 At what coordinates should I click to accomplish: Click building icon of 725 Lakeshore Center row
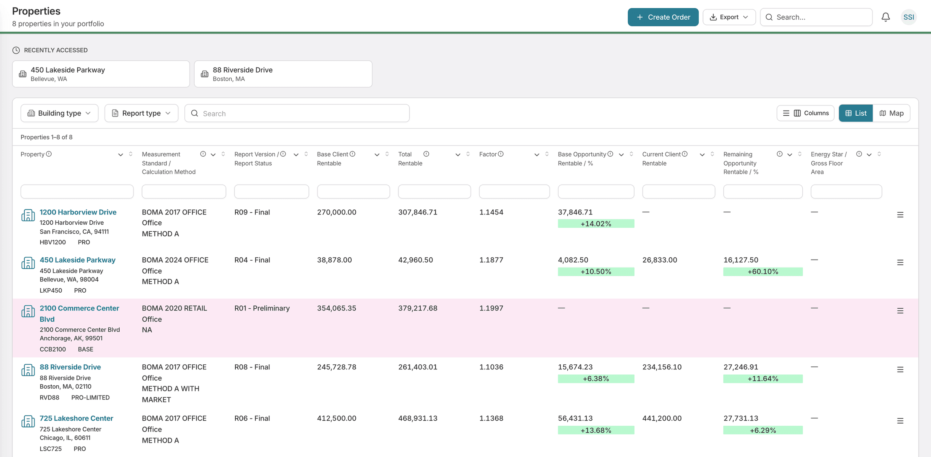[28, 421]
